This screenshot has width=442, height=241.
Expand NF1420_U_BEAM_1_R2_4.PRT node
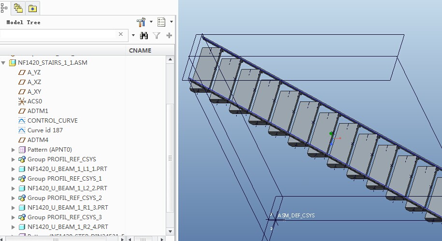[13, 227]
